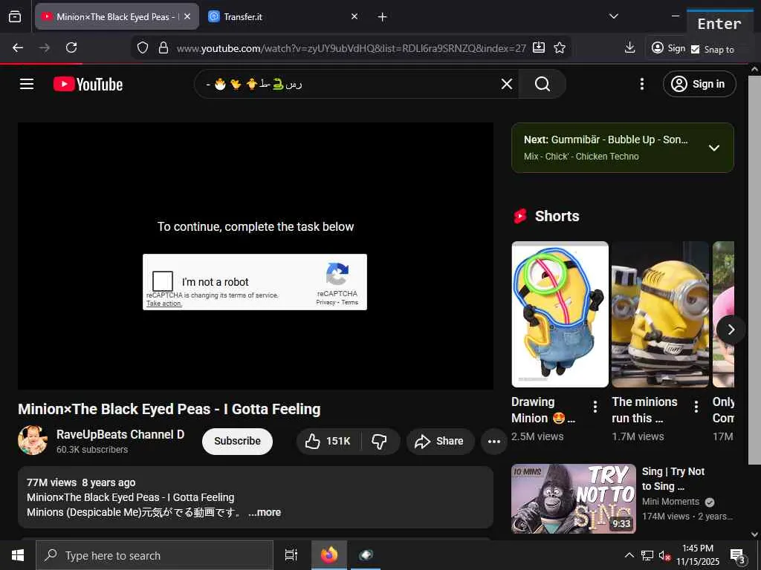The image size is (761, 570).
Task: Switch to the Minion×The Black Eyed Peas tab
Action: click(117, 16)
